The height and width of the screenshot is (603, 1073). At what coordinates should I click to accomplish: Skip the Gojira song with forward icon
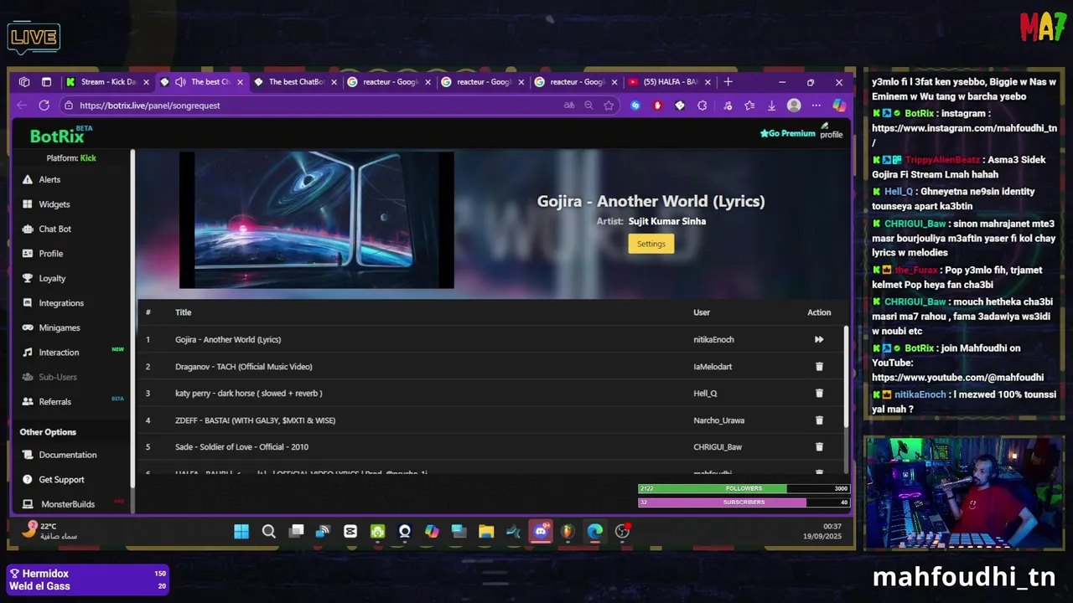tap(819, 339)
